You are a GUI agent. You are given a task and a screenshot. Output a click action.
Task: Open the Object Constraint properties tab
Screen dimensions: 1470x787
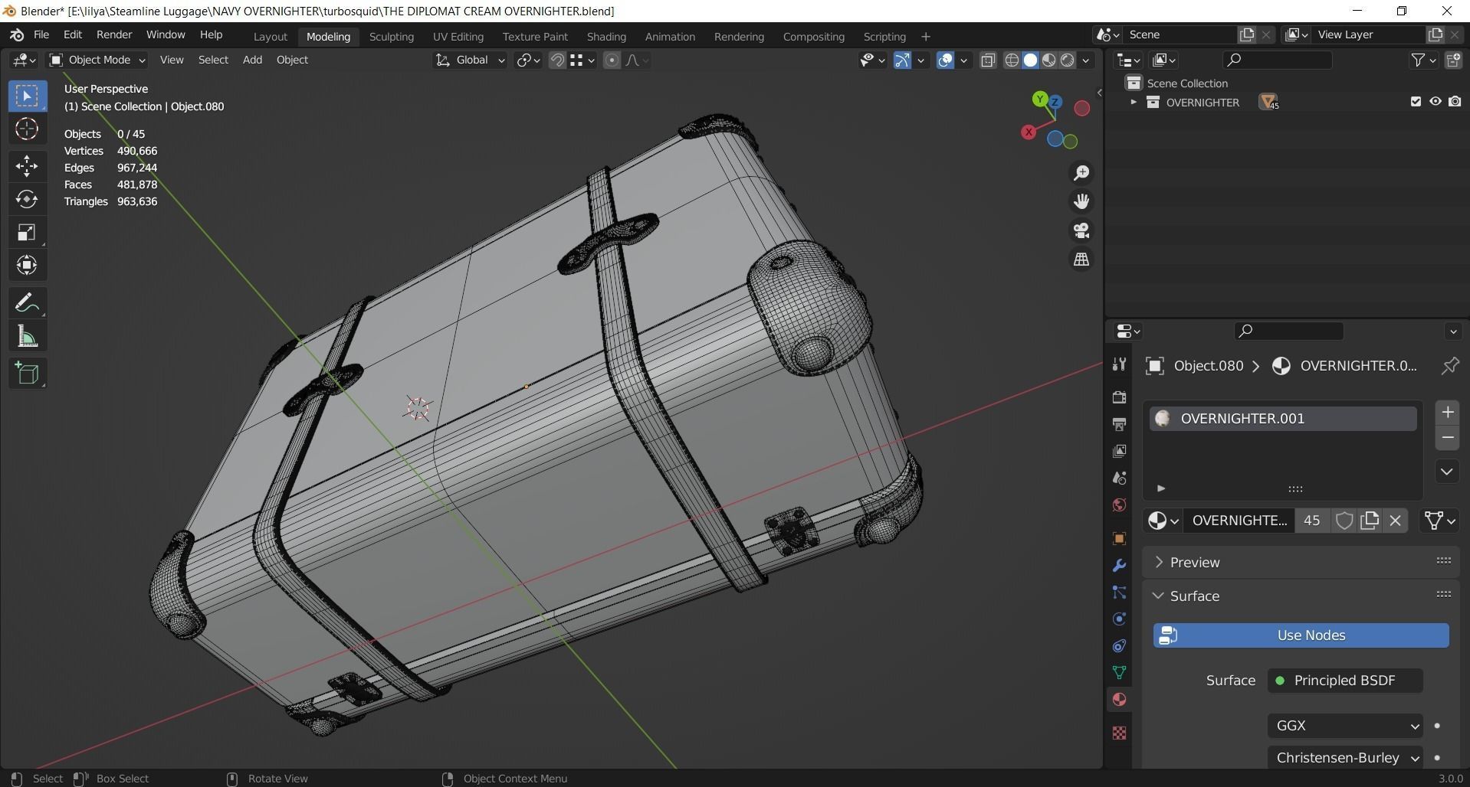tap(1119, 646)
